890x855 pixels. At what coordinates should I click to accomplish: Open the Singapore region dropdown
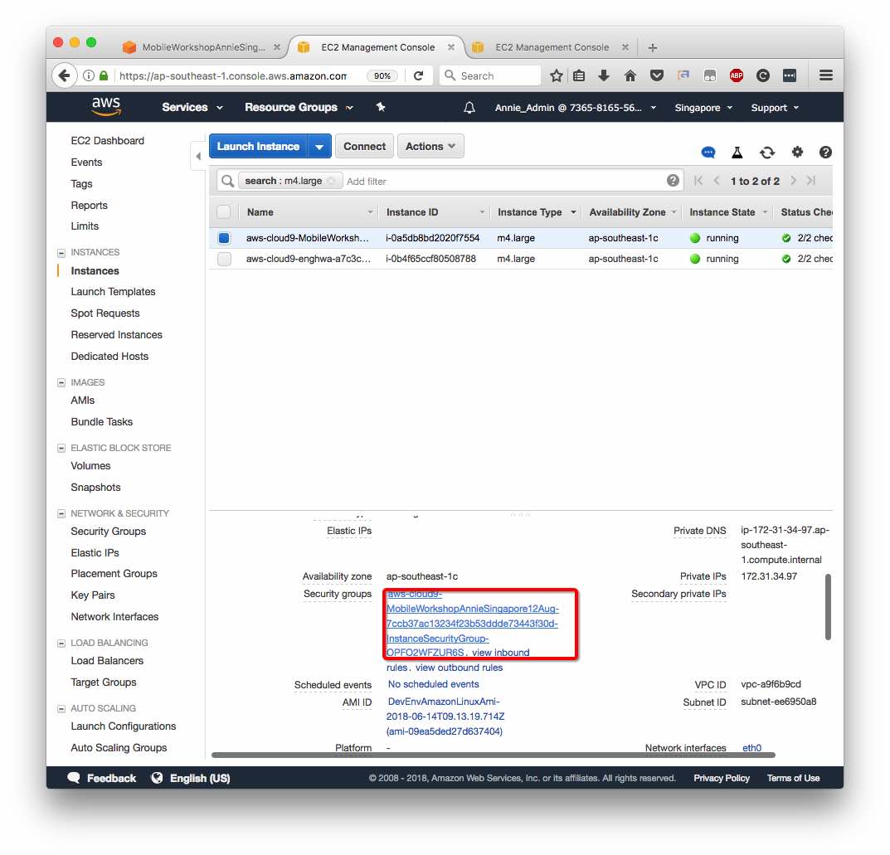(703, 108)
